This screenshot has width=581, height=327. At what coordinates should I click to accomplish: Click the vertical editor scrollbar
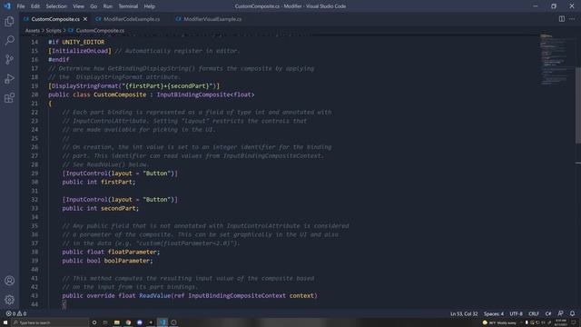[578, 104]
